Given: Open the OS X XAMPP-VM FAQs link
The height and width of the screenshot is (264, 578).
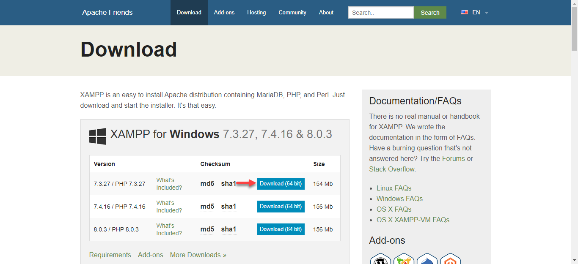Looking at the screenshot, I should click(413, 220).
